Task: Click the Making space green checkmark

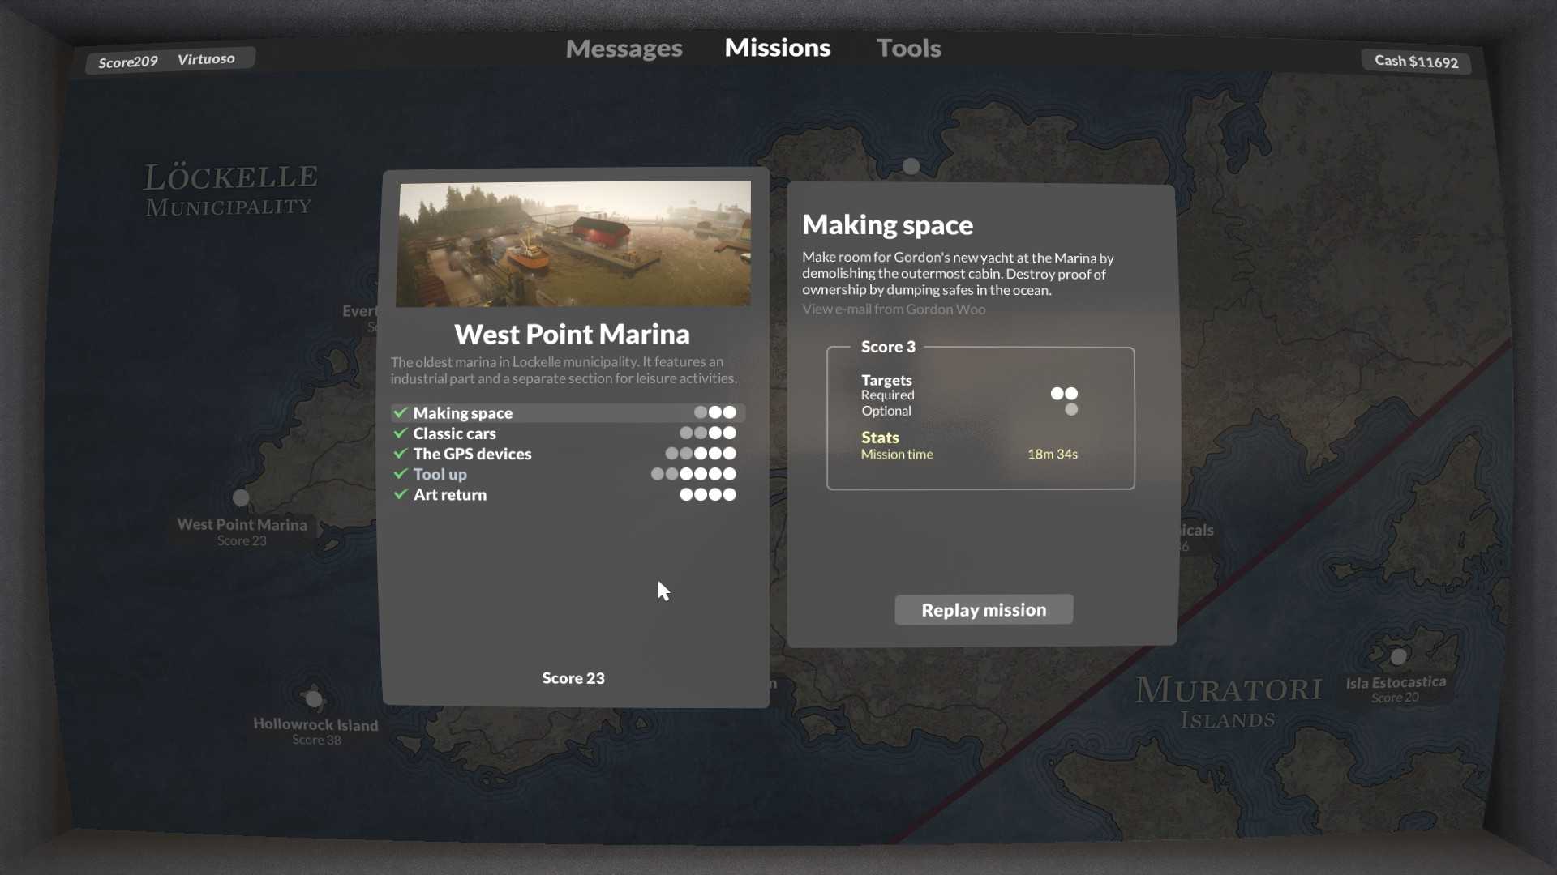Action: tap(401, 412)
